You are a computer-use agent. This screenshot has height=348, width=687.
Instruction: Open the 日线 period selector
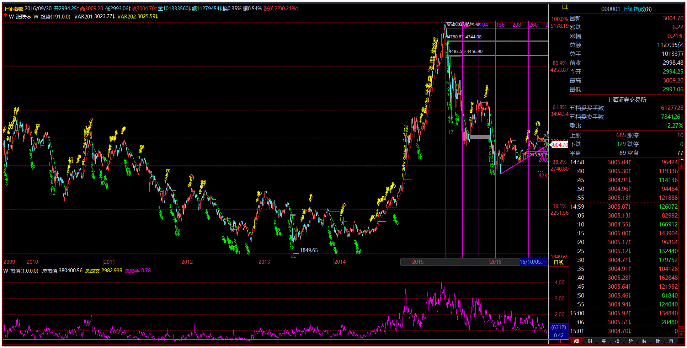pyautogui.click(x=559, y=262)
